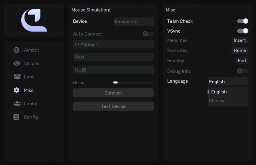Image resolution: width=256 pixels, height=165 pixels.
Task: Click the Test Device button
Action: 113,106
